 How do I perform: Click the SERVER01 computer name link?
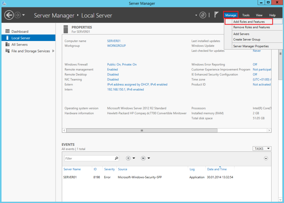[114, 41]
